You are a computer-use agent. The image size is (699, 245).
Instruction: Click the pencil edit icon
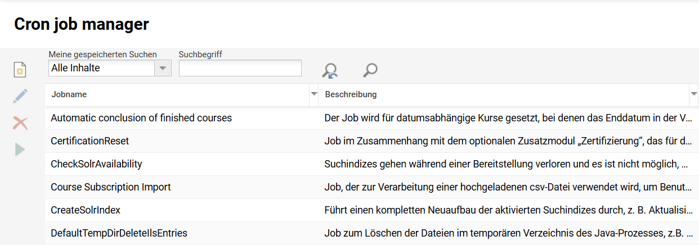20,96
